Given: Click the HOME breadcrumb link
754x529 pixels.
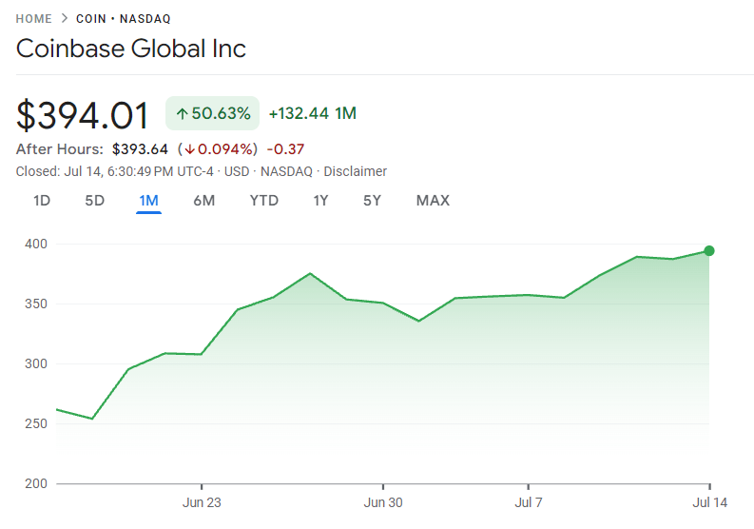Looking at the screenshot, I should 35,19.
